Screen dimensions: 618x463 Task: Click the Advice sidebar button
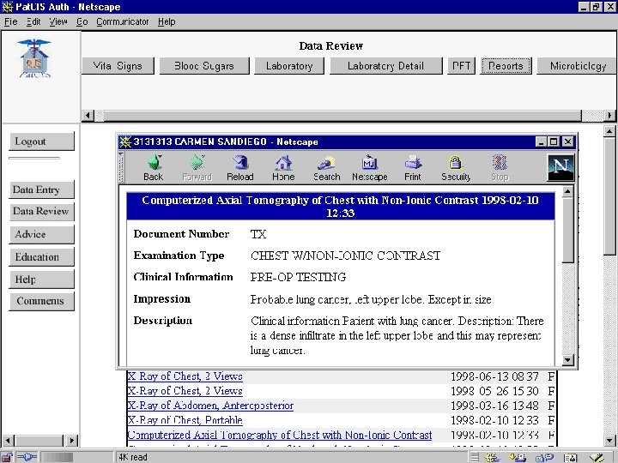[x=41, y=234]
